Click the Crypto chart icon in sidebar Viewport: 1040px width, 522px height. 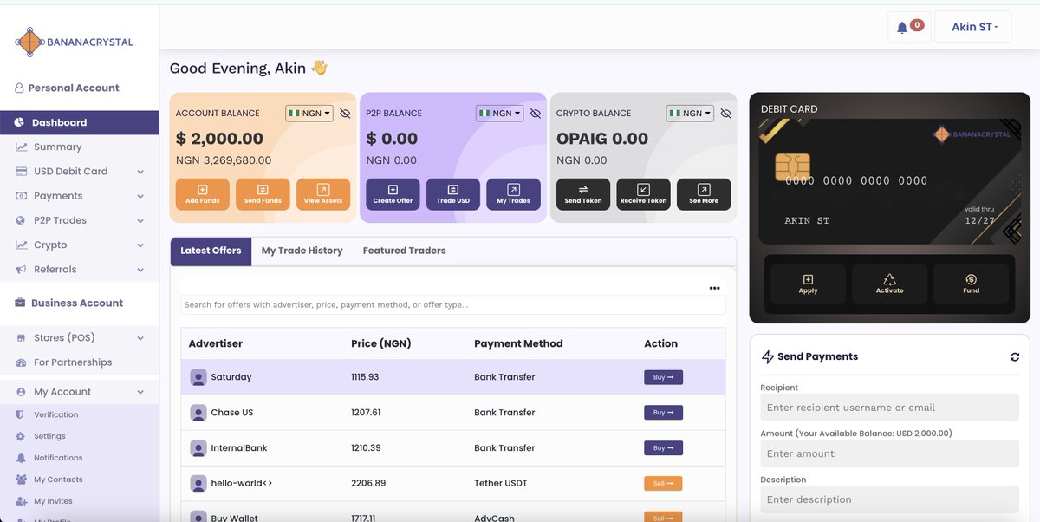[x=21, y=245]
